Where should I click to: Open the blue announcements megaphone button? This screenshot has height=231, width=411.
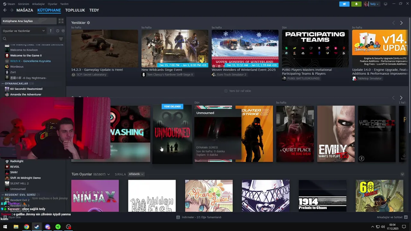(344, 4)
